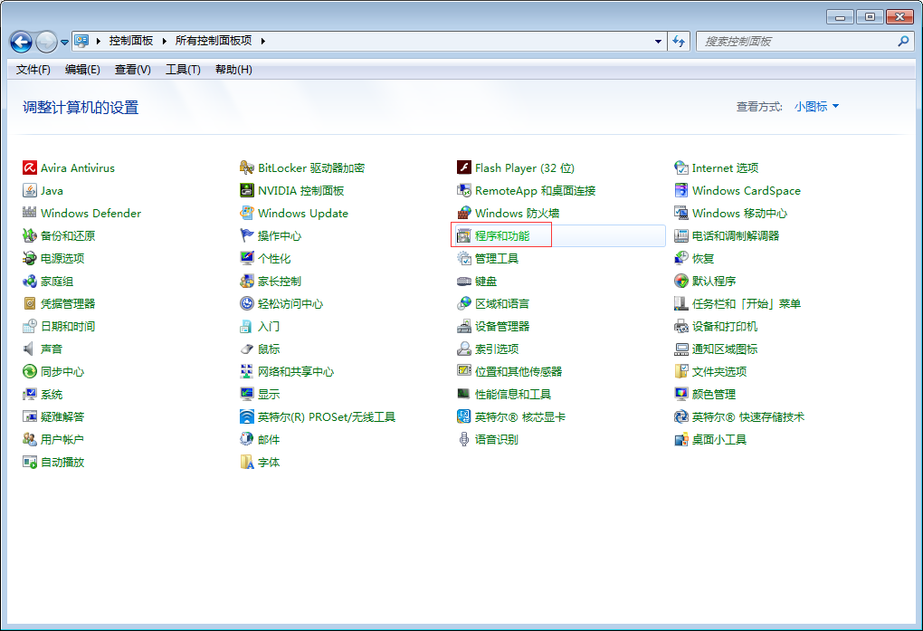Open the 默认程序 icon
Viewport: 923px width, 631px height.
(x=681, y=281)
